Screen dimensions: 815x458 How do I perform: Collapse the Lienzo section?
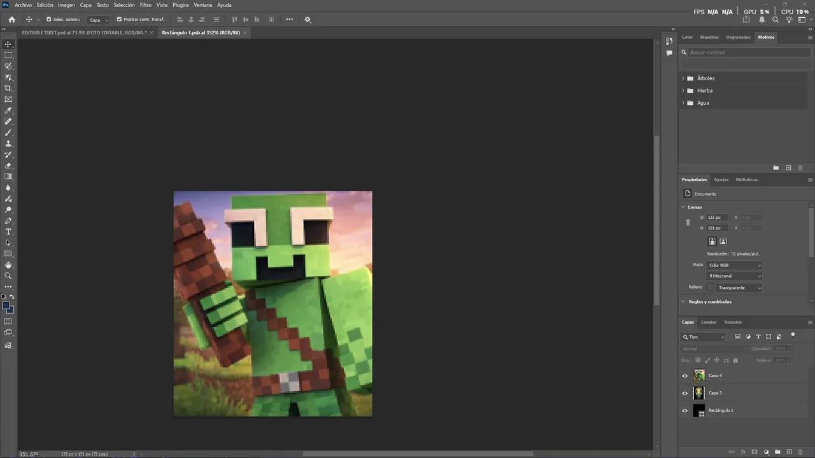pyautogui.click(x=683, y=207)
